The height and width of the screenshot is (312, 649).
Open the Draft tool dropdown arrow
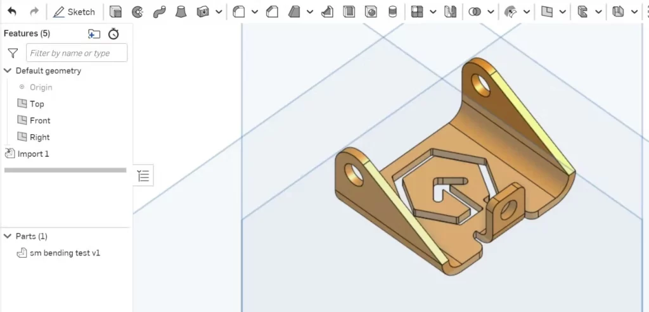310,11
